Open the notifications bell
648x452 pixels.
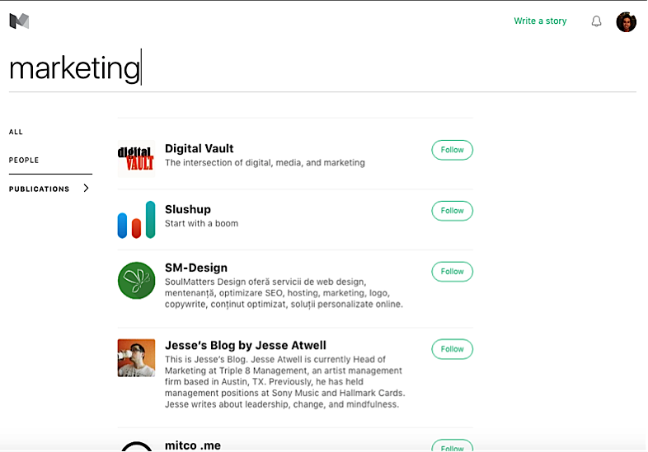click(x=597, y=21)
